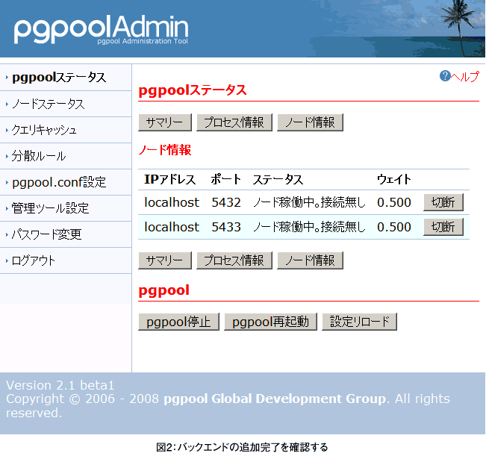
Task: Disconnect node on port 5433 with 切断
Action: click(443, 227)
